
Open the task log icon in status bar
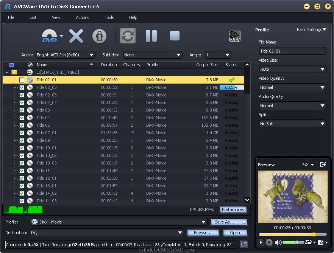point(244,244)
